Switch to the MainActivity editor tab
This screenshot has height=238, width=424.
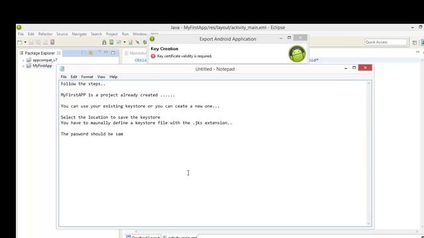pos(136,53)
